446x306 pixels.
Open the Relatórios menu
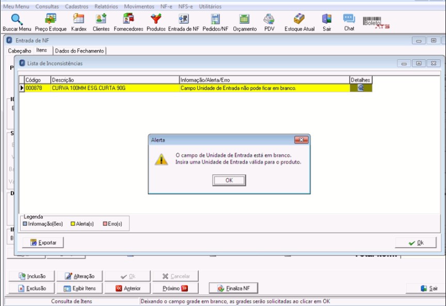pos(106,6)
